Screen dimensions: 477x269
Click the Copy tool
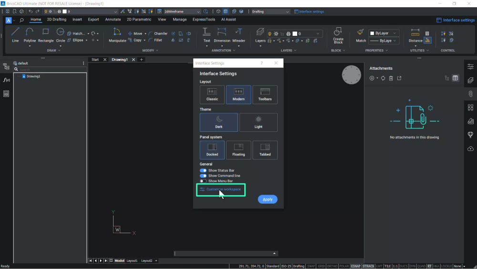coord(135,40)
